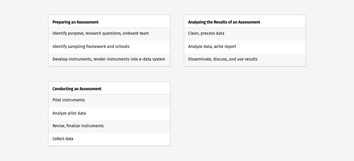
Task: Click the word 'Conducting' in bottom header
Action: pos(62,89)
